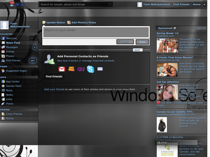This screenshot has width=210, height=157.
Task: Open Messages in Favorites
Action: point(12,47)
